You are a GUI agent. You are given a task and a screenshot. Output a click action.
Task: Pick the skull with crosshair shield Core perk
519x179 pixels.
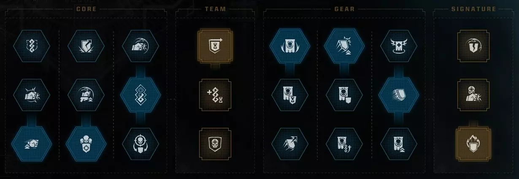[x=86, y=144]
